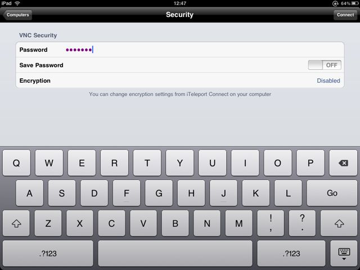Tap the spacebar key

(175, 254)
